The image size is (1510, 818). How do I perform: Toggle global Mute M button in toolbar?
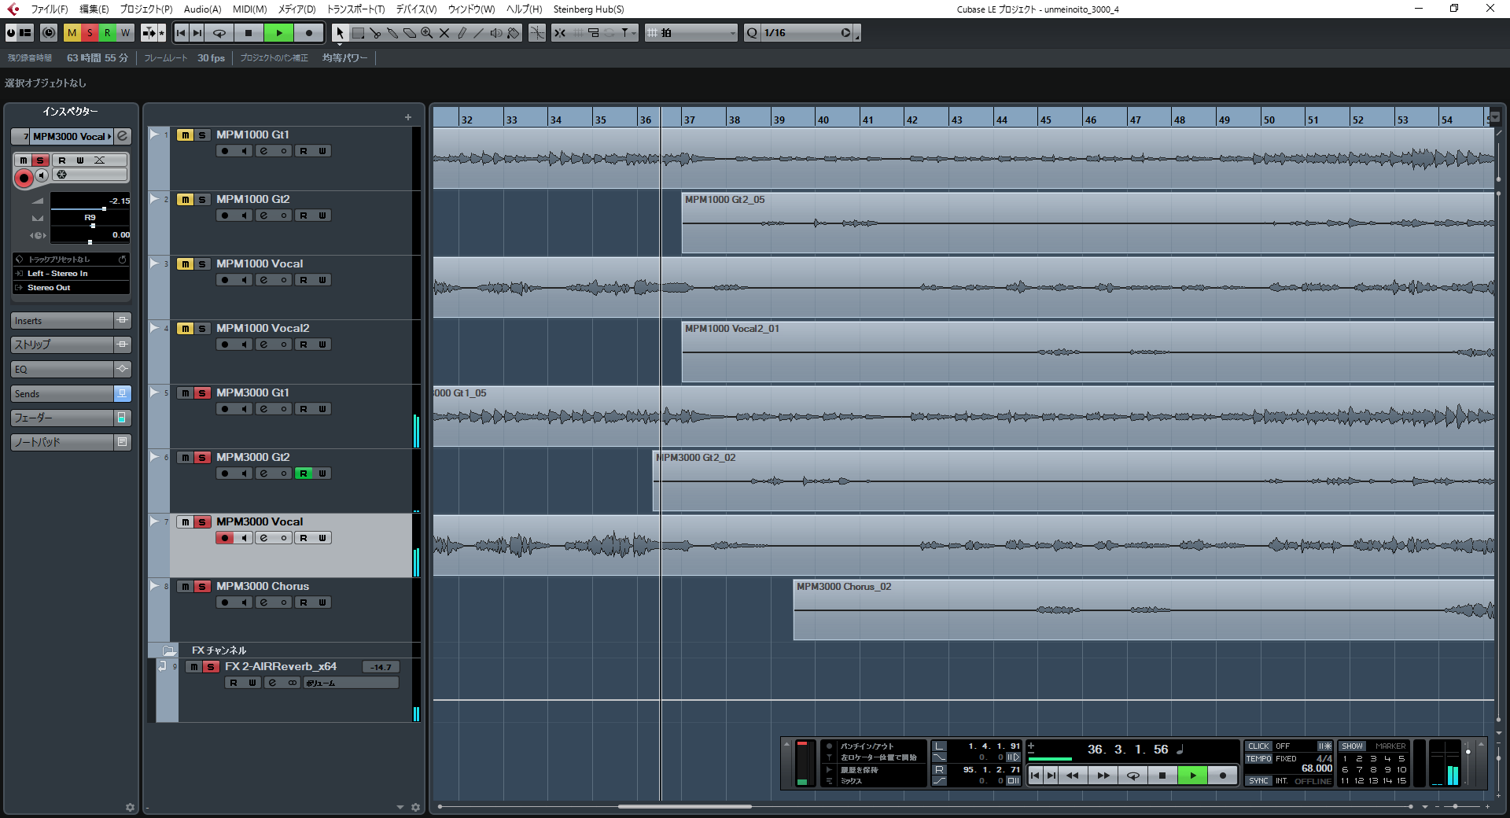tap(72, 33)
